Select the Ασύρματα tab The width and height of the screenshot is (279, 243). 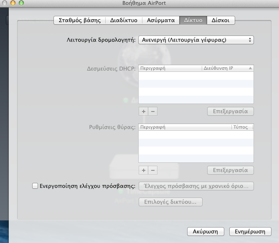(161, 20)
